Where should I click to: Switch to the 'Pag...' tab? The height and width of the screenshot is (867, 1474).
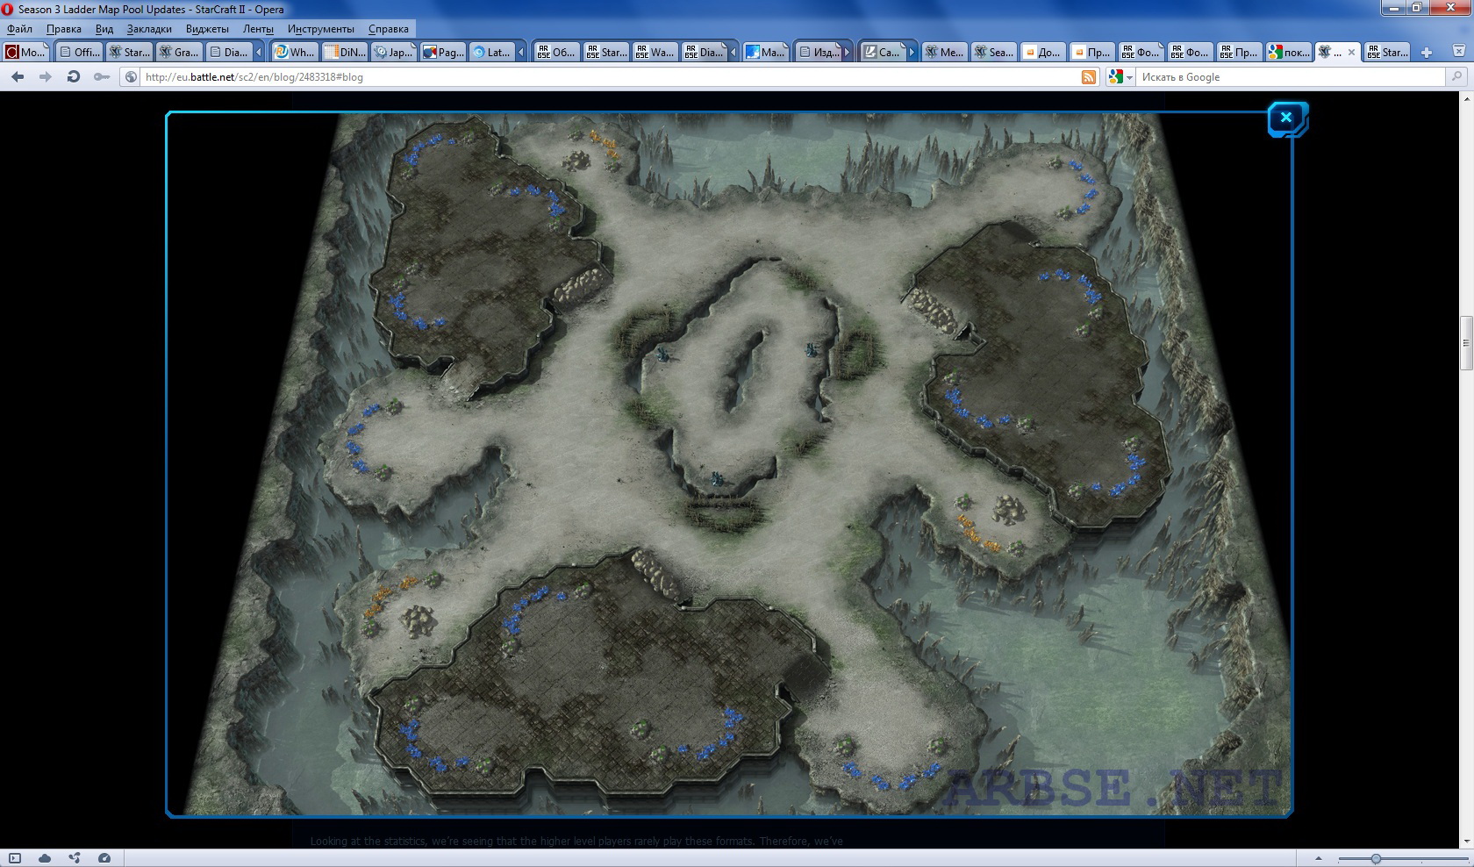(443, 53)
